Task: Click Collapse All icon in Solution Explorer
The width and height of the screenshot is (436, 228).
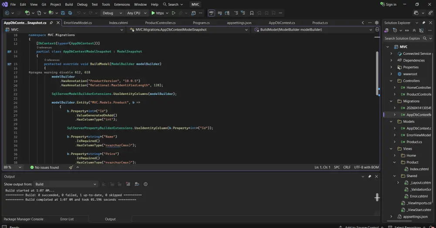Action: tap(414, 30)
